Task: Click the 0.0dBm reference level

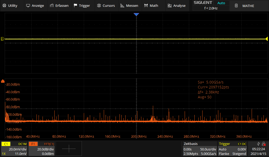Action: [48, 154]
